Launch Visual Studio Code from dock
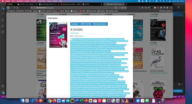 (x=32, y=101)
